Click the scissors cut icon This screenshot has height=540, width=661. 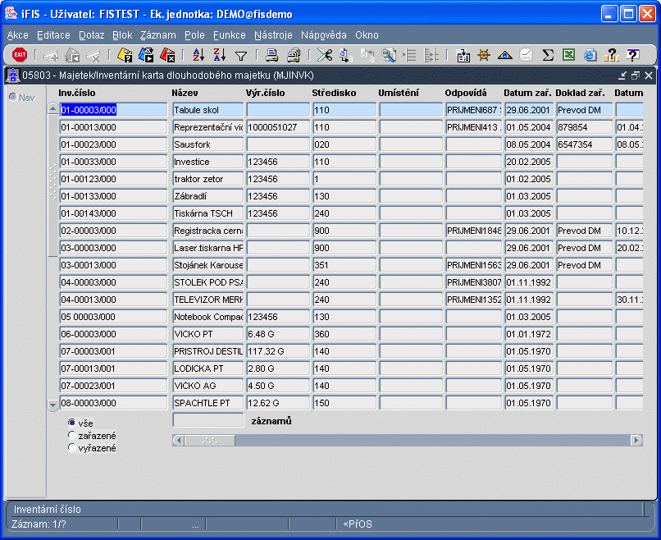pyautogui.click(x=325, y=55)
